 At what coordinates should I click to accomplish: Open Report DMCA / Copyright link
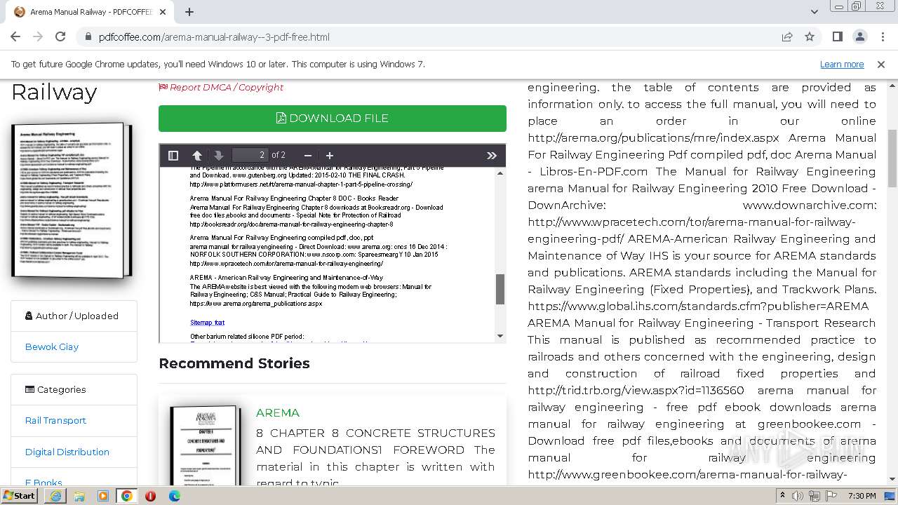pos(221,87)
